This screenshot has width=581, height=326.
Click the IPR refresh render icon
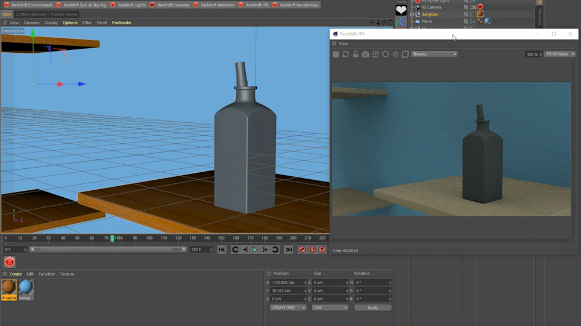(346, 54)
